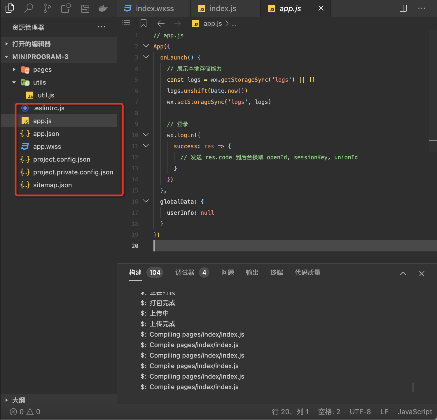Open project.private.config.json file
This screenshot has height=420, width=437.
point(58,172)
